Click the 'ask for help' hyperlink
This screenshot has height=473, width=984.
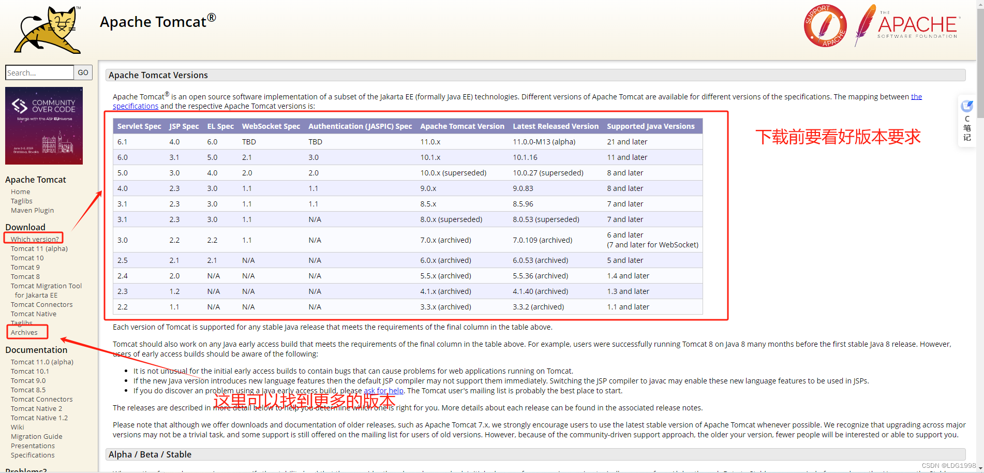click(383, 391)
